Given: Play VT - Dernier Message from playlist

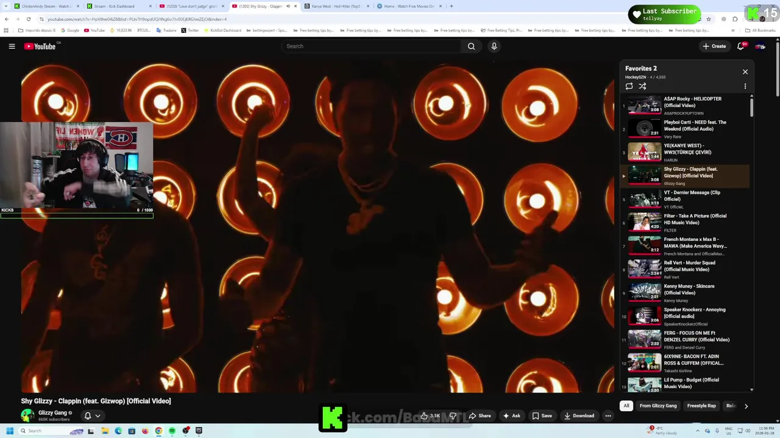Looking at the screenshot, I should (x=685, y=199).
